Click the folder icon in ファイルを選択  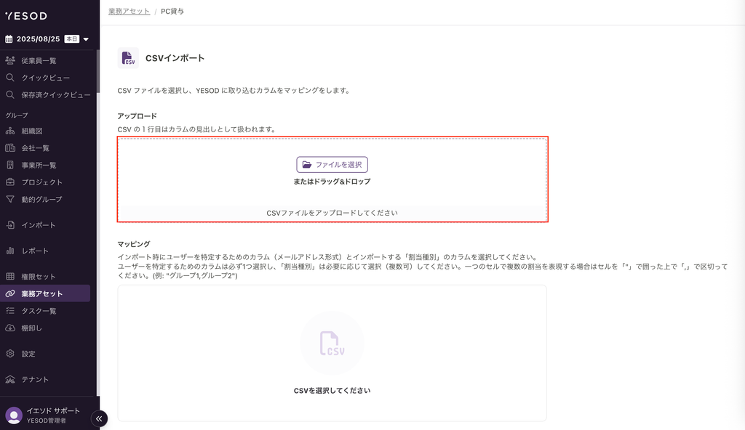click(x=307, y=165)
